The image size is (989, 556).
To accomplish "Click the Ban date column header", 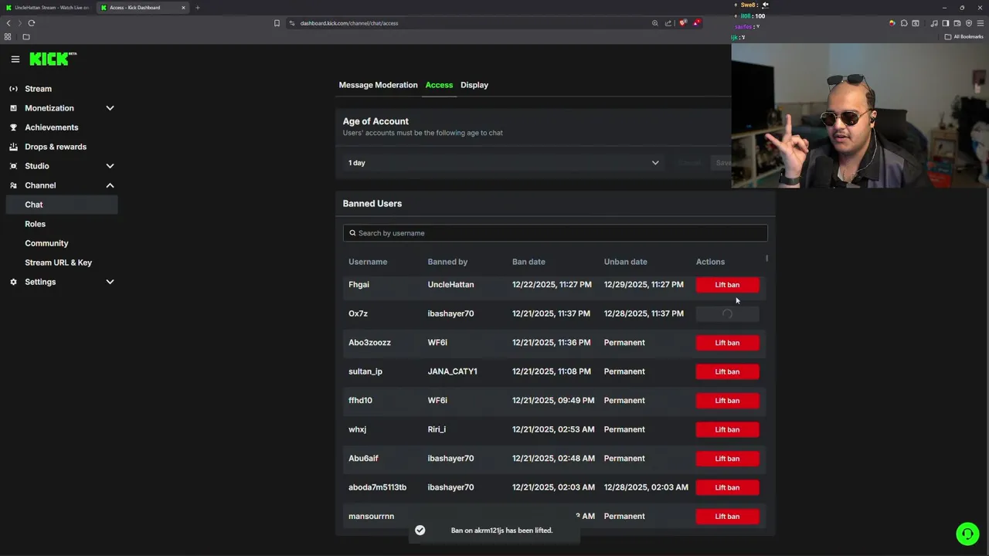I will point(528,262).
